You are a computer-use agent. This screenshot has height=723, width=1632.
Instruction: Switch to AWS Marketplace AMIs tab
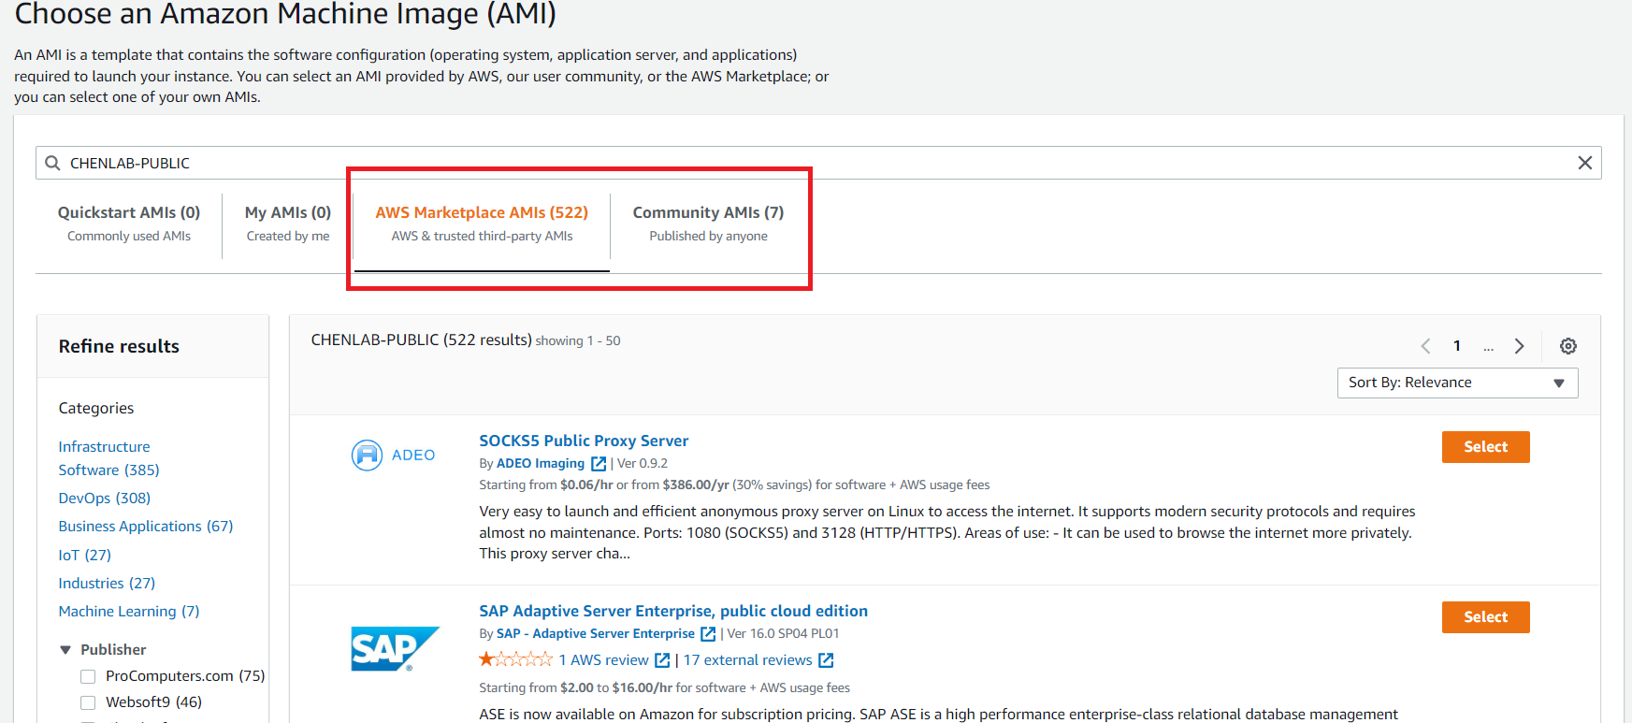click(482, 224)
